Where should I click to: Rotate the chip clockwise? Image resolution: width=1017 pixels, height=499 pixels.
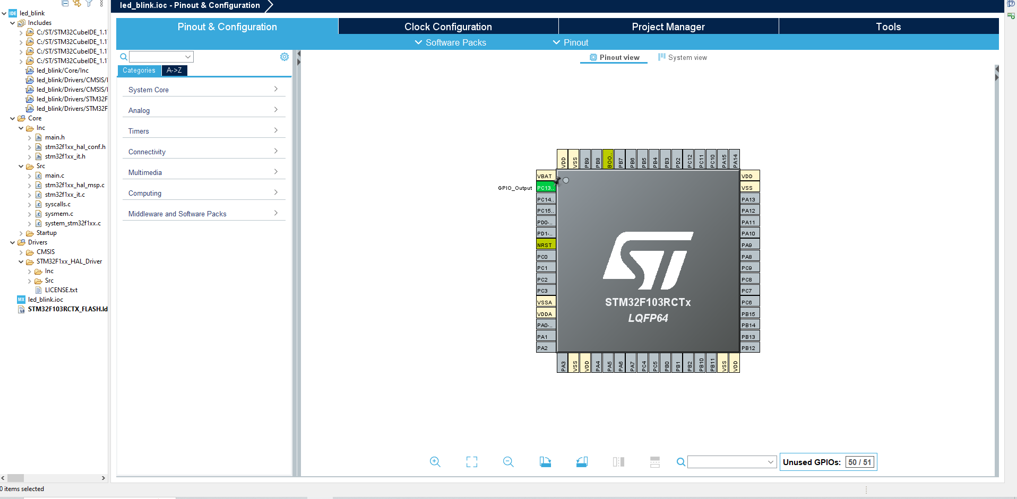(x=545, y=462)
